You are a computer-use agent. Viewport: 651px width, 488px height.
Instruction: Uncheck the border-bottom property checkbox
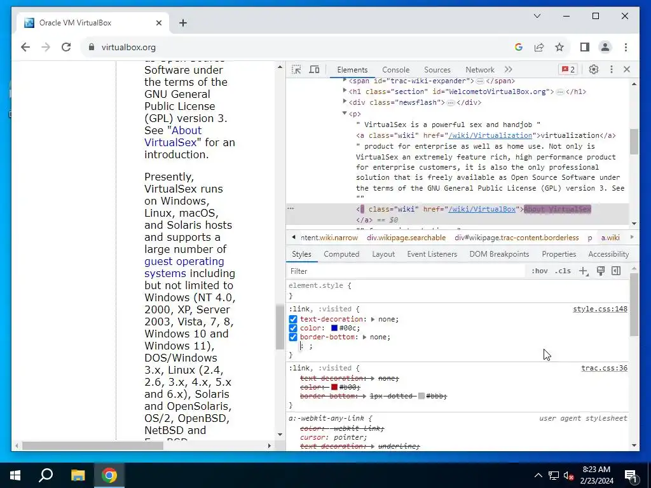(293, 337)
